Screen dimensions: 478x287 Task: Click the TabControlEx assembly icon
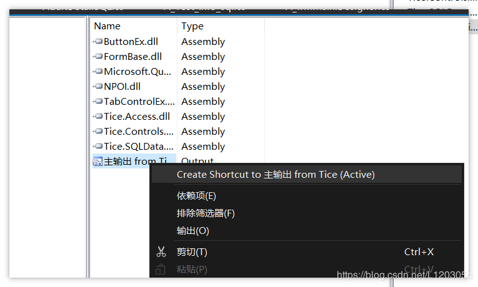(x=98, y=102)
